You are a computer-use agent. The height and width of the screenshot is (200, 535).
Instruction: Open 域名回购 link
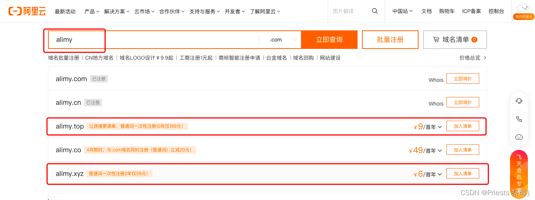304,58
